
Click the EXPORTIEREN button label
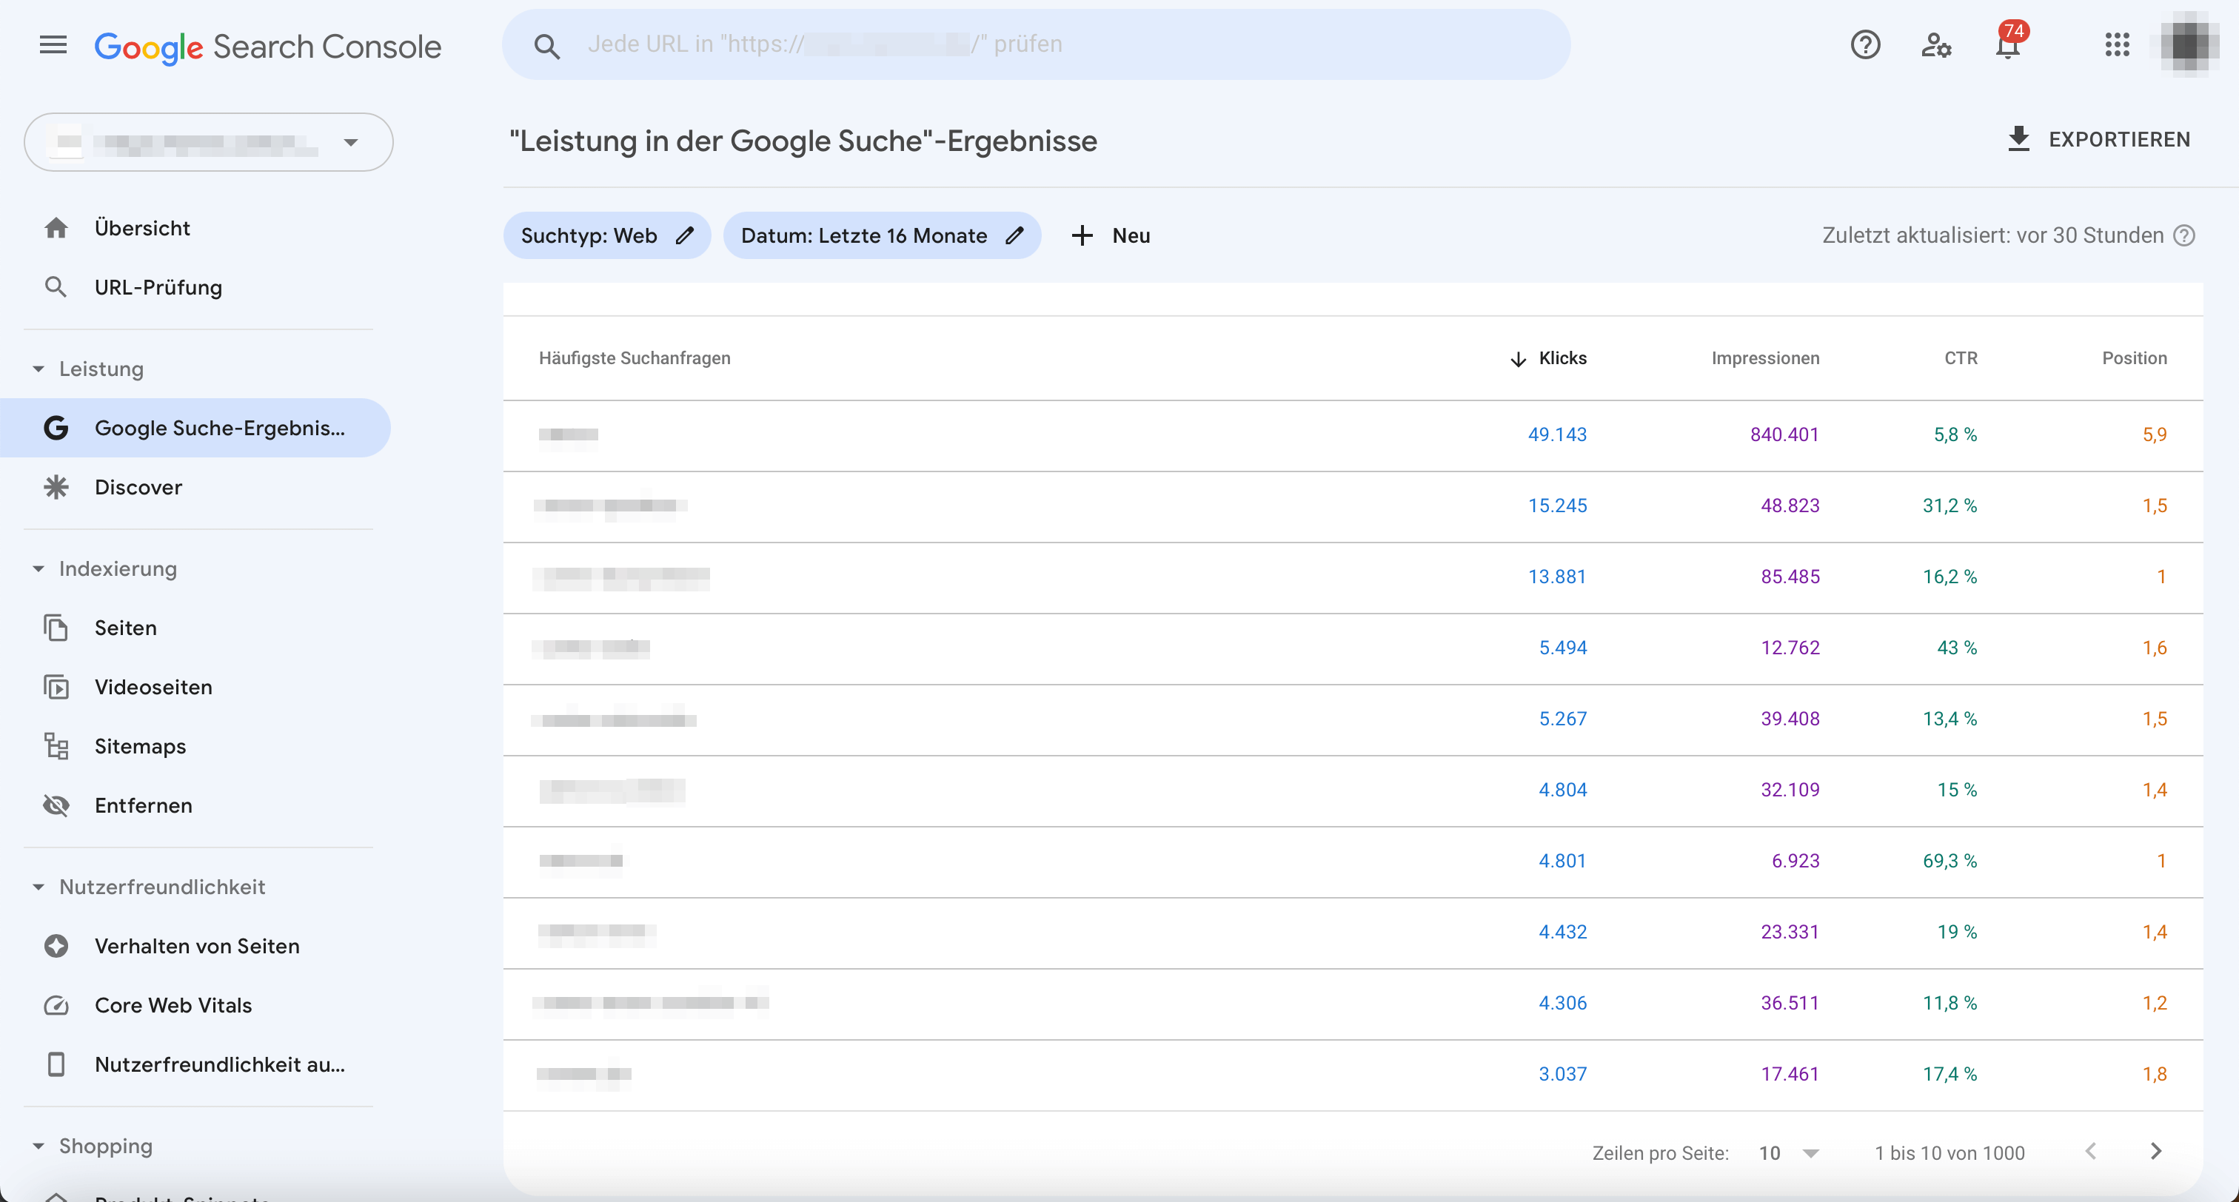(x=2119, y=139)
